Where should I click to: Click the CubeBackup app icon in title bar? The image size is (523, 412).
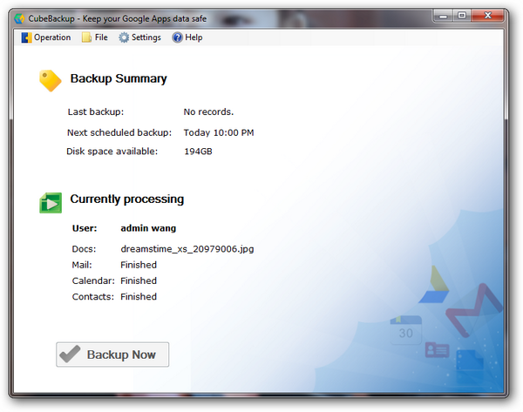pyautogui.click(x=19, y=18)
